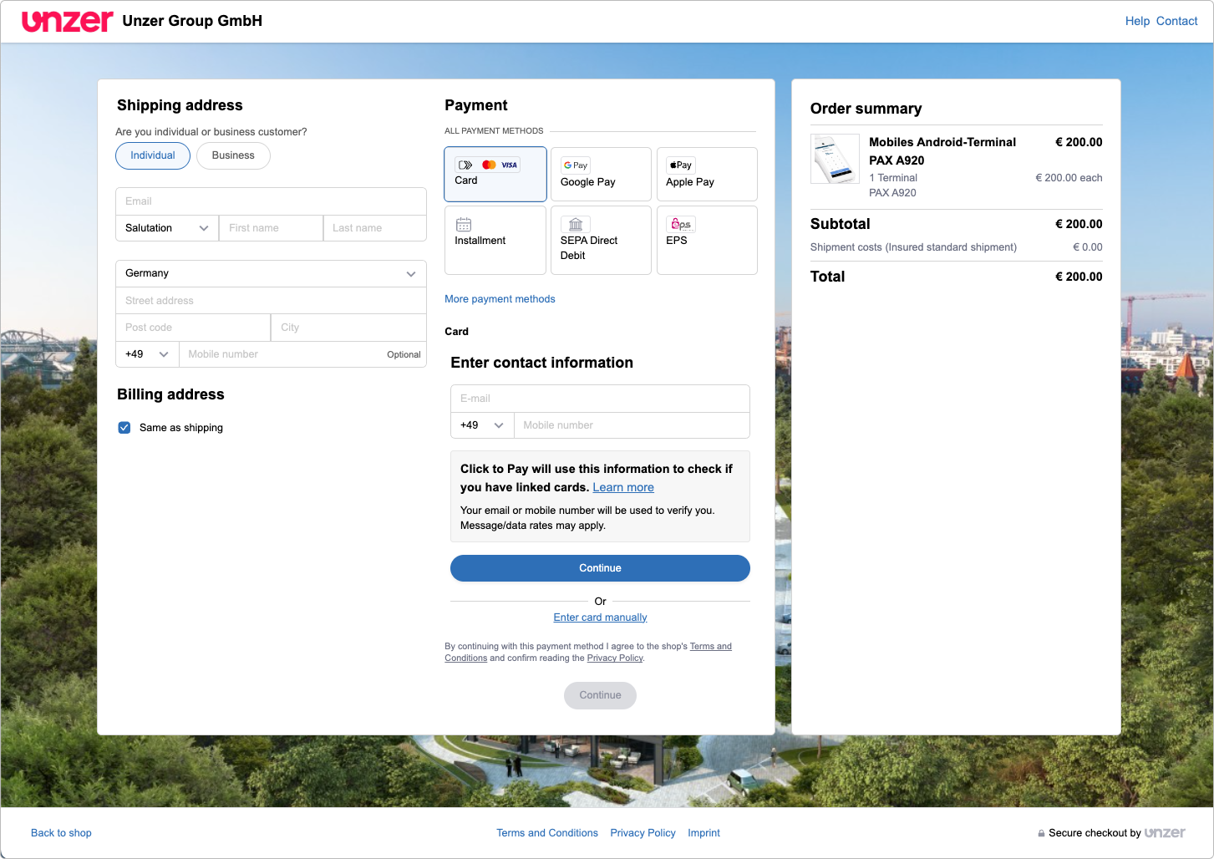Viewport: 1214px width, 859px height.
Task: Focus the shipping Email field
Action: pyautogui.click(x=271, y=201)
